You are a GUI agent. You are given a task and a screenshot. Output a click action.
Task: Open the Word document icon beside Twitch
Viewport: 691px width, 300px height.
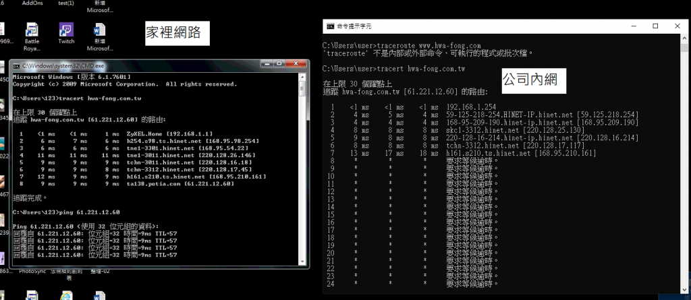[x=100, y=30]
